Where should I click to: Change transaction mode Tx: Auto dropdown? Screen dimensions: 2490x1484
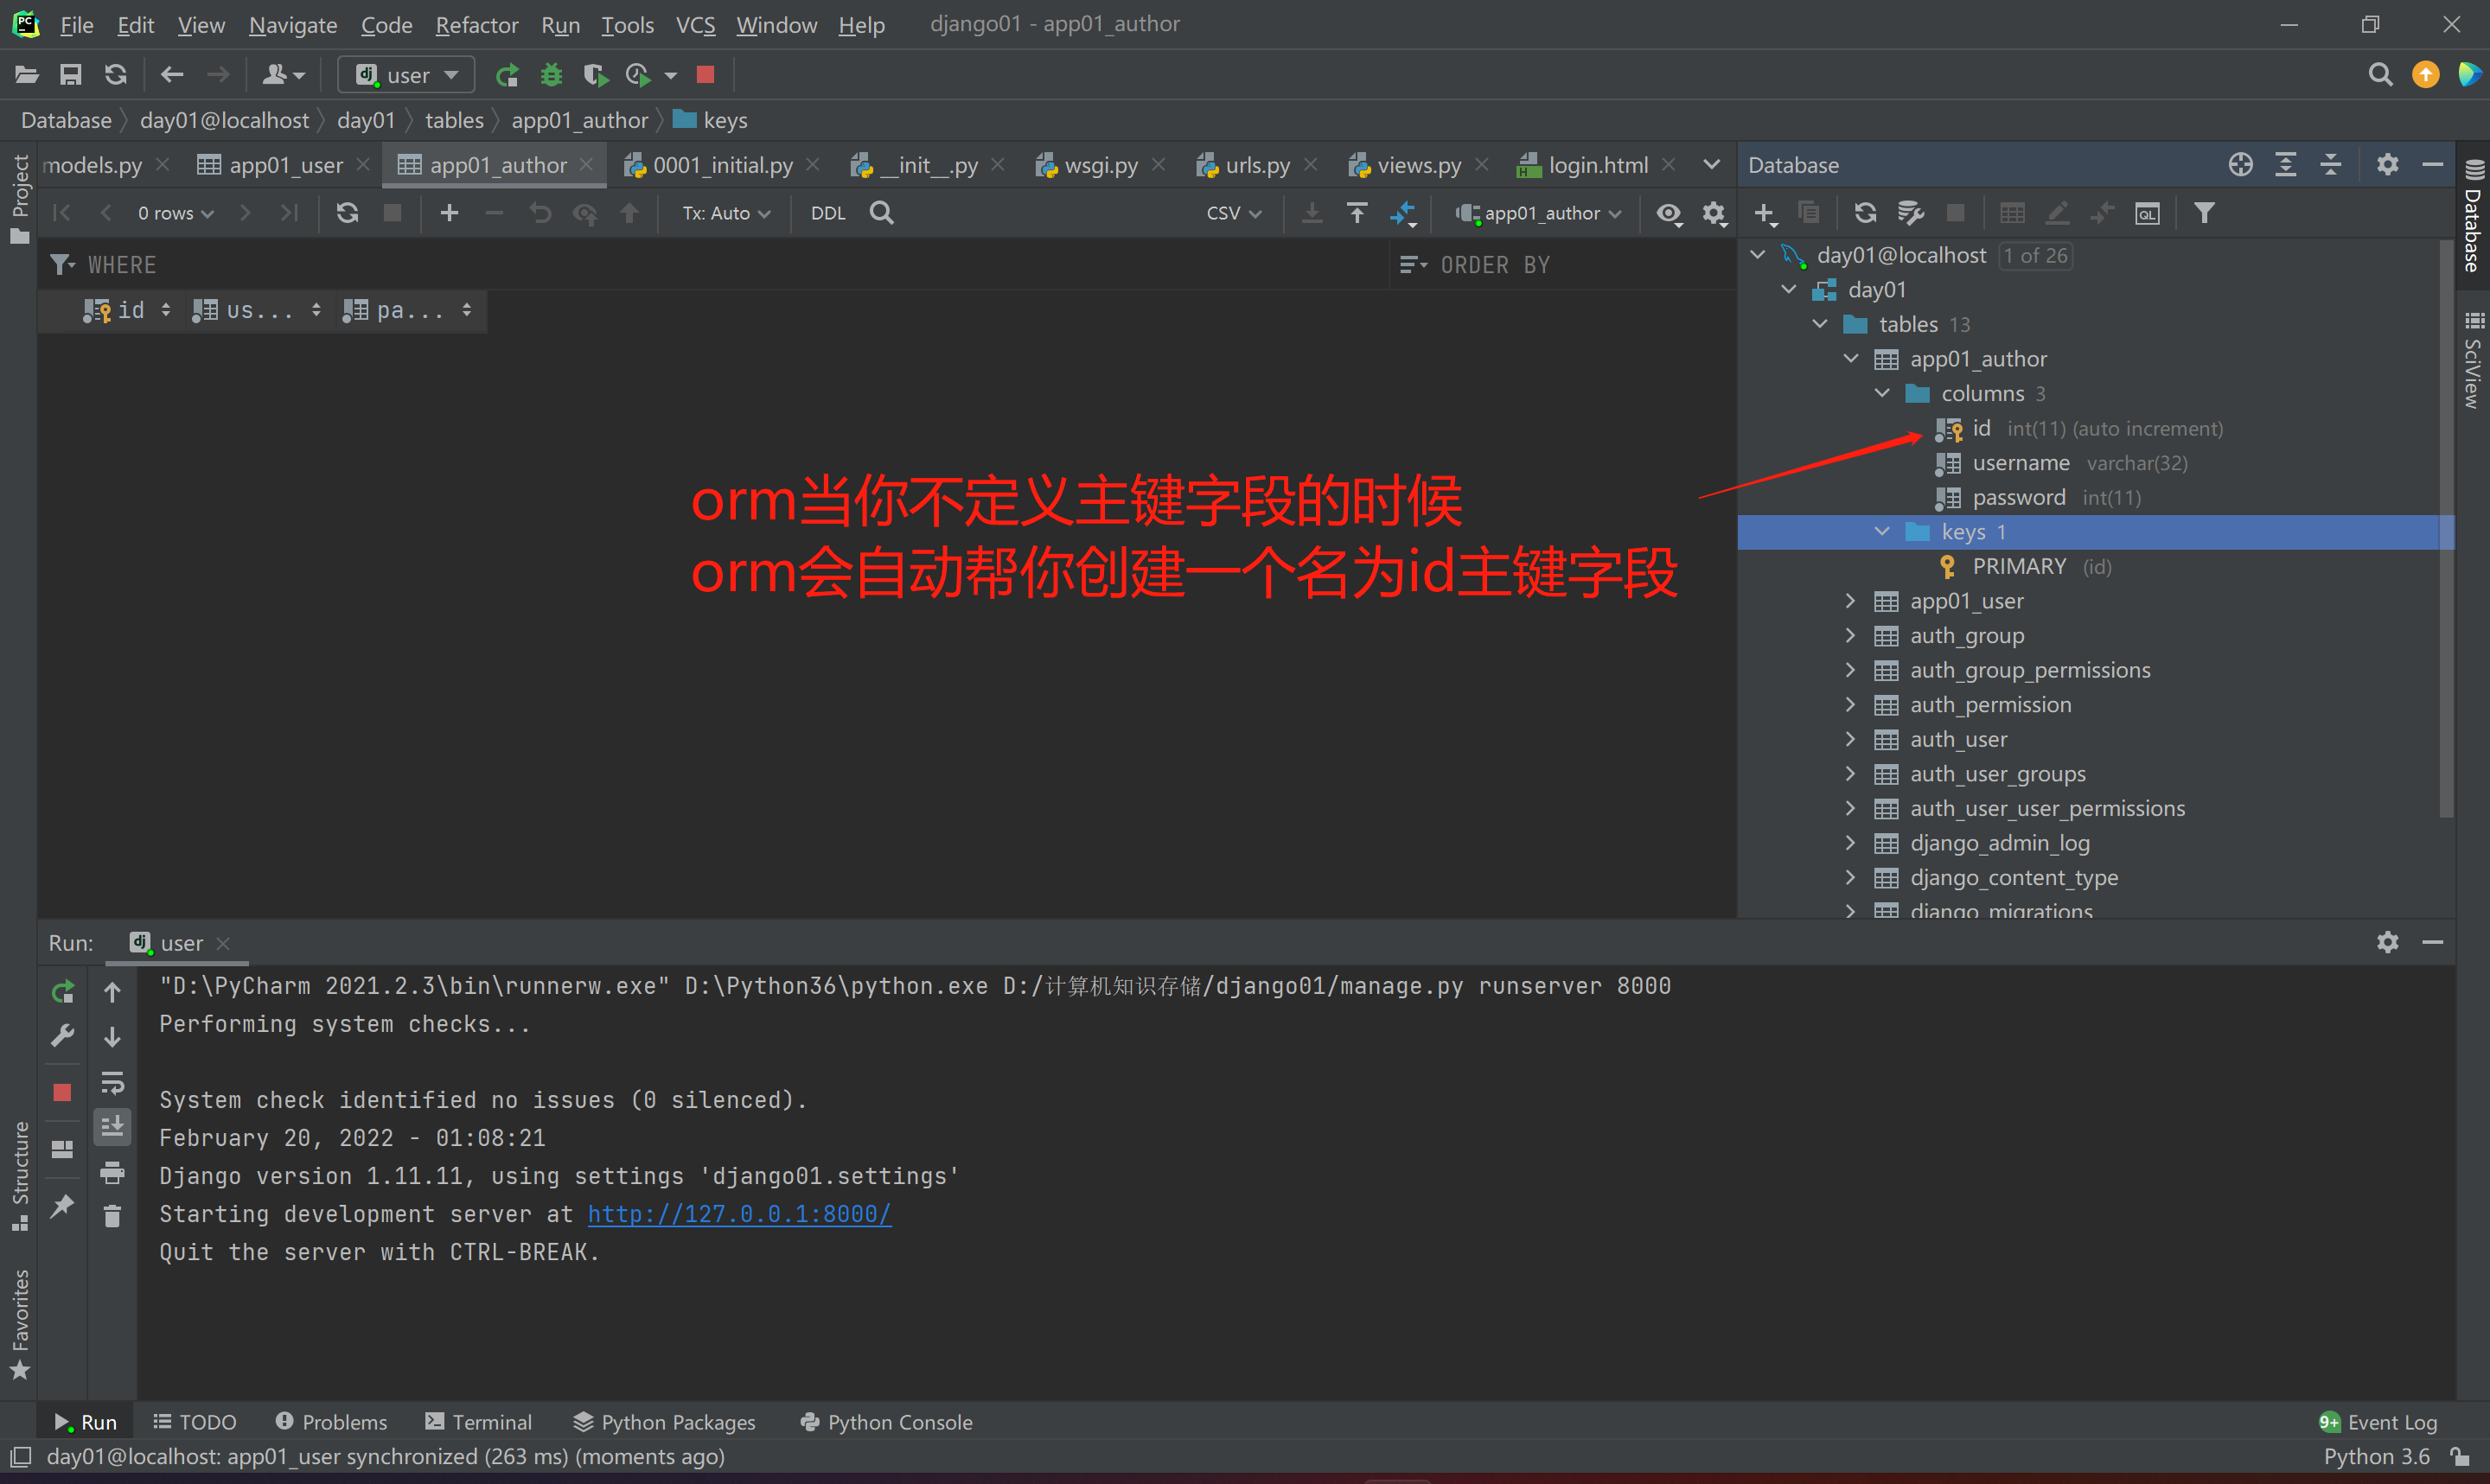coord(726,213)
